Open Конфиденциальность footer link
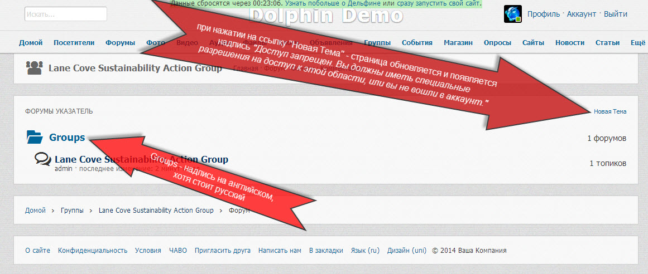Screen dimensions: 648x274 coord(93,251)
